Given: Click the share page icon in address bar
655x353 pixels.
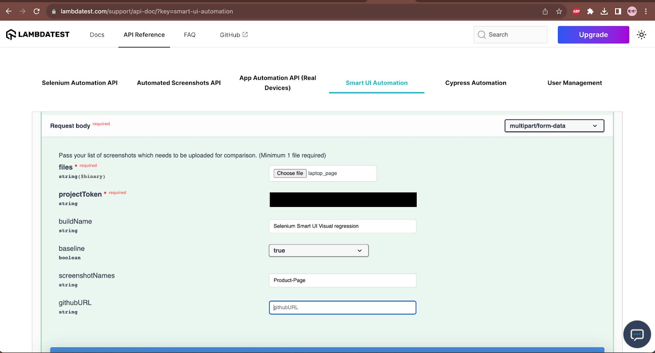Looking at the screenshot, I should pyautogui.click(x=545, y=11).
